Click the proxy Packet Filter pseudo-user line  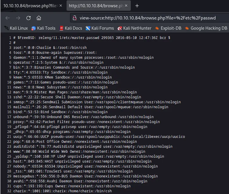pyautogui.click(x=87, y=122)
